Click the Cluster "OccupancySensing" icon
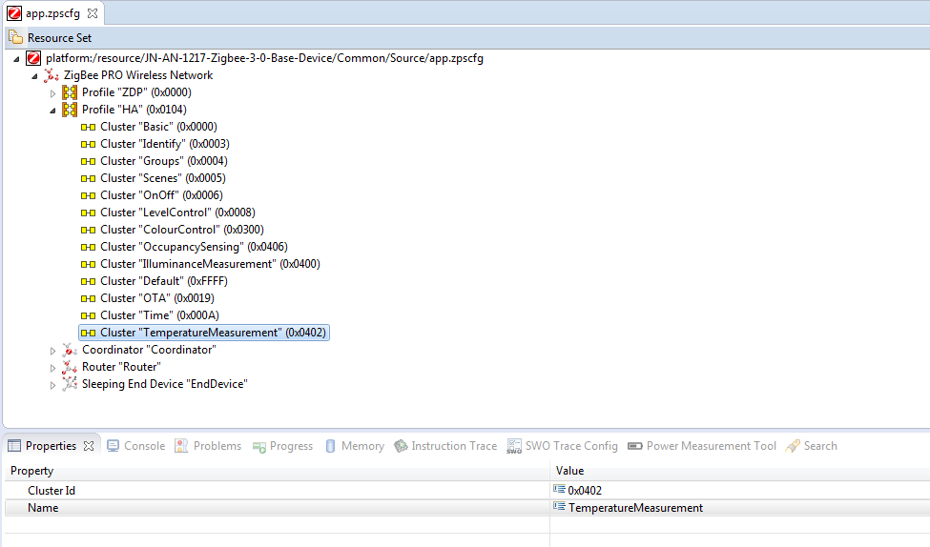Viewport: 930px width, 547px height. coord(88,247)
